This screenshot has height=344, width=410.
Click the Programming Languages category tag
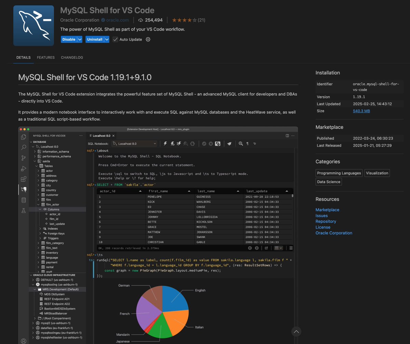point(339,173)
